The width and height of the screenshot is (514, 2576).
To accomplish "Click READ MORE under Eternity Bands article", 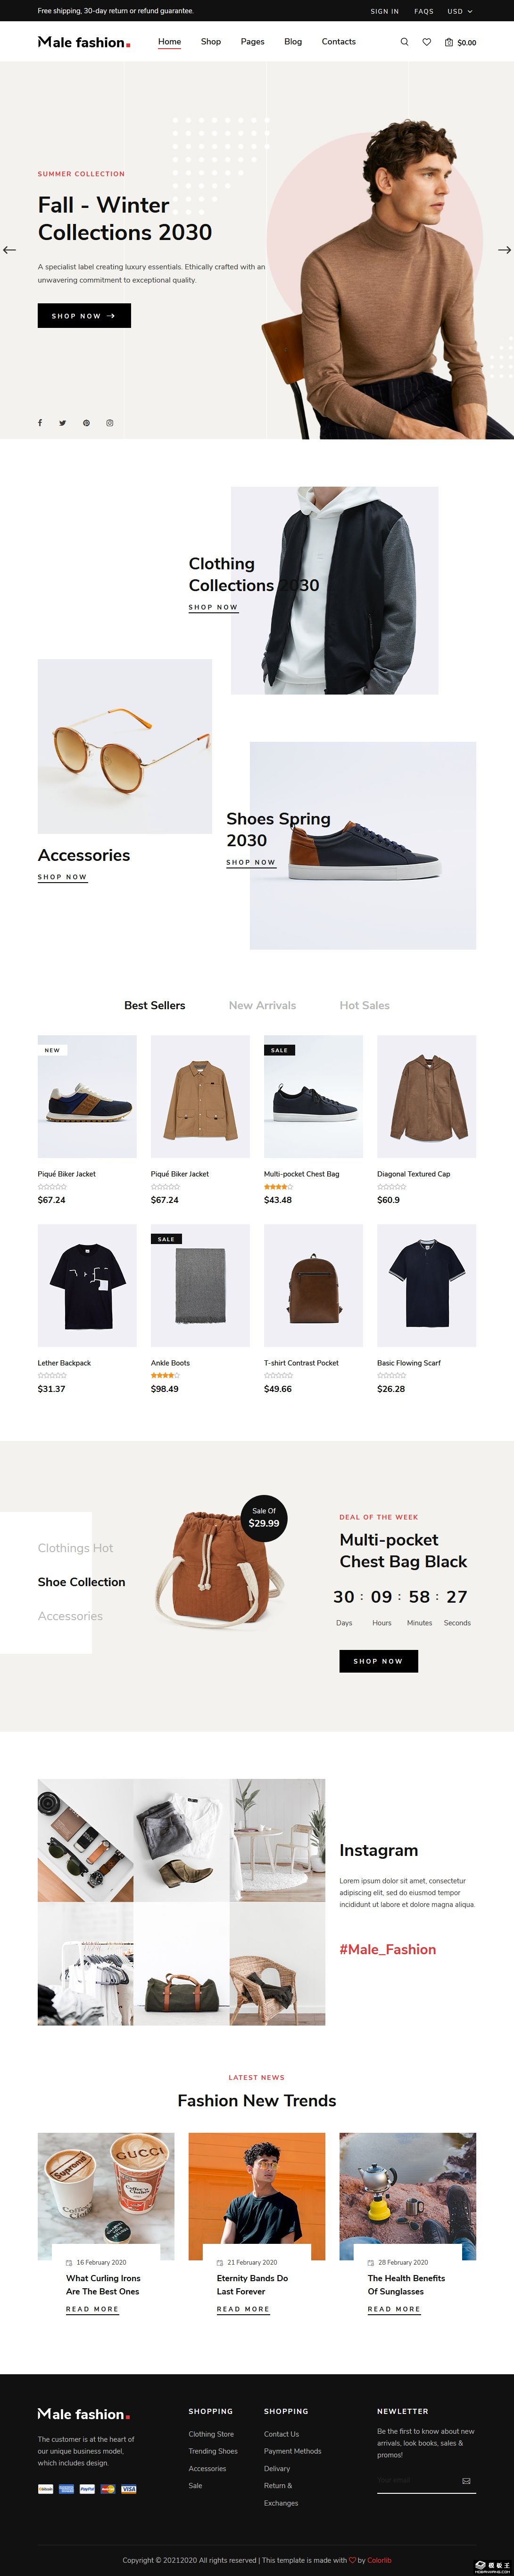I will point(242,2309).
